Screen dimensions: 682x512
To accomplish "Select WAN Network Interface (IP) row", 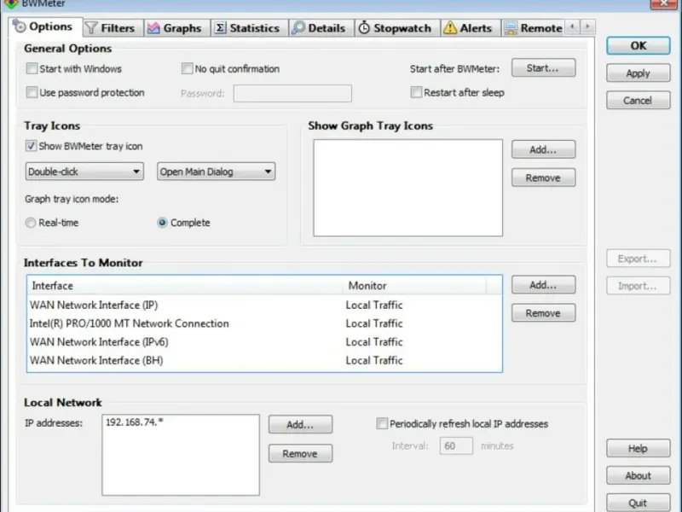I will (264, 305).
